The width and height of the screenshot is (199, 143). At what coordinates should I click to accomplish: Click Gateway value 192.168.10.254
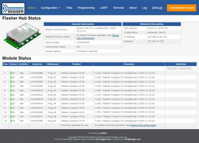pyautogui.click(x=155, y=41)
